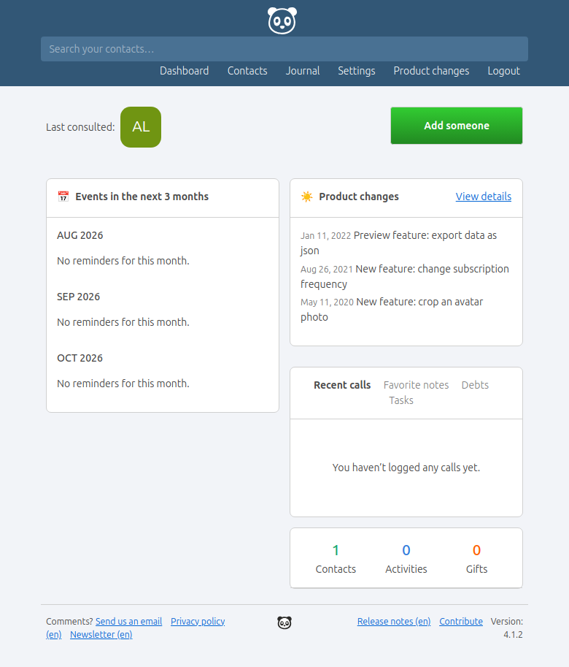Viewport: 569px width, 667px height.
Task: Open the Newsletter (en) link
Action: click(101, 634)
